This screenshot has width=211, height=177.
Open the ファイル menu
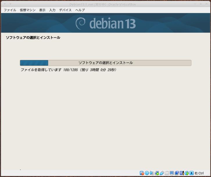point(10,10)
